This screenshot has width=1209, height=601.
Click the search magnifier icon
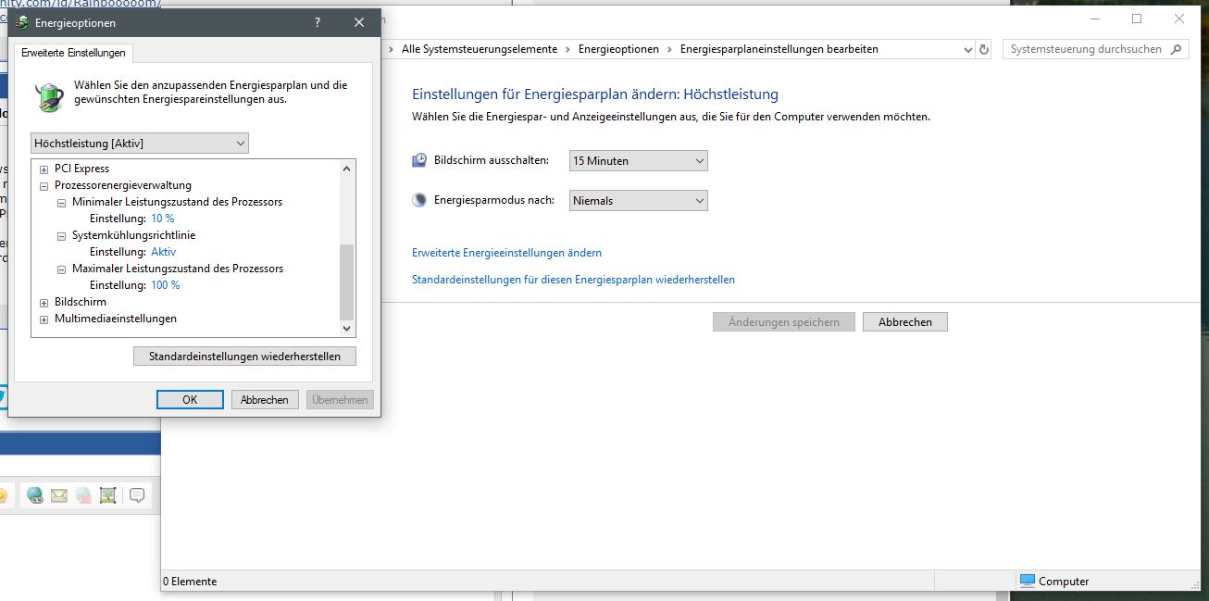tap(1178, 50)
